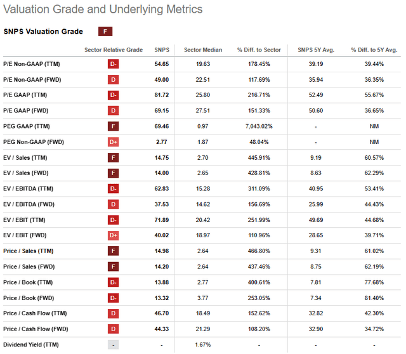Click the SNPS value 81.72

162,95
